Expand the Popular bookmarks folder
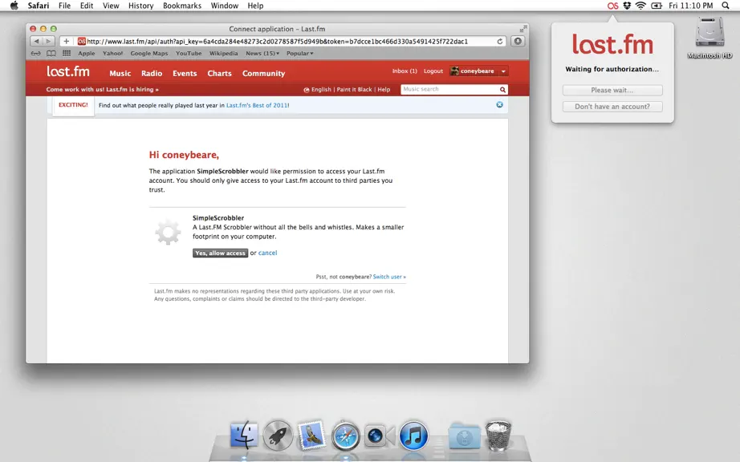This screenshot has width=740, height=462. click(299, 53)
